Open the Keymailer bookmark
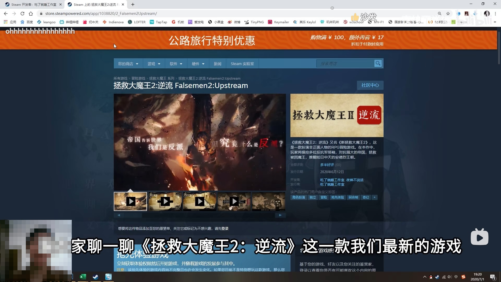The height and width of the screenshot is (282, 501). [279, 22]
